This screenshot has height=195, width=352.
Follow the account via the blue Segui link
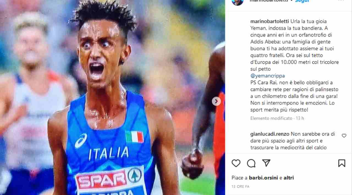(302, 1)
